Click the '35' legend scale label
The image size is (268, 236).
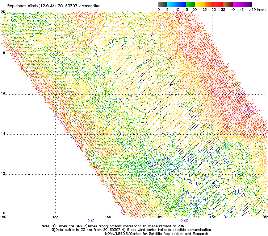223,10
